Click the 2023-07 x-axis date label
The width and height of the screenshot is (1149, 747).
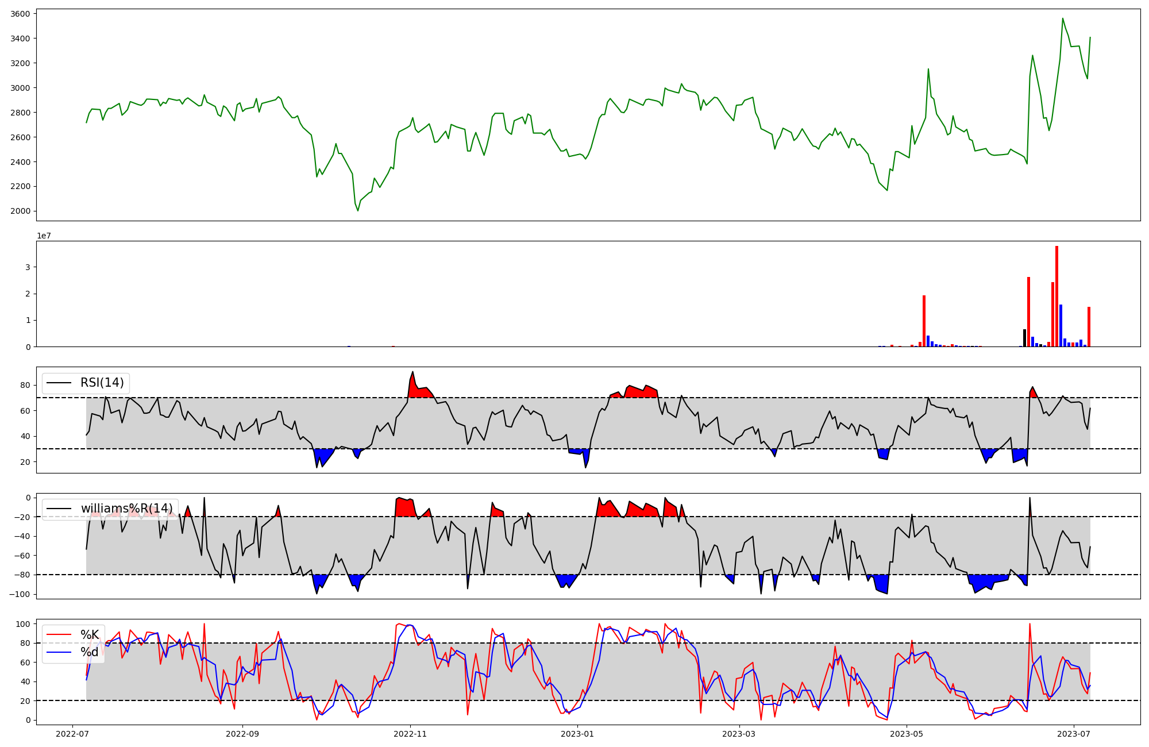coord(1074,734)
